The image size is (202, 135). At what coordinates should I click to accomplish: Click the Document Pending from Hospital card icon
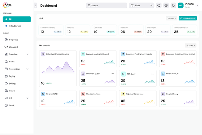point(123,54)
